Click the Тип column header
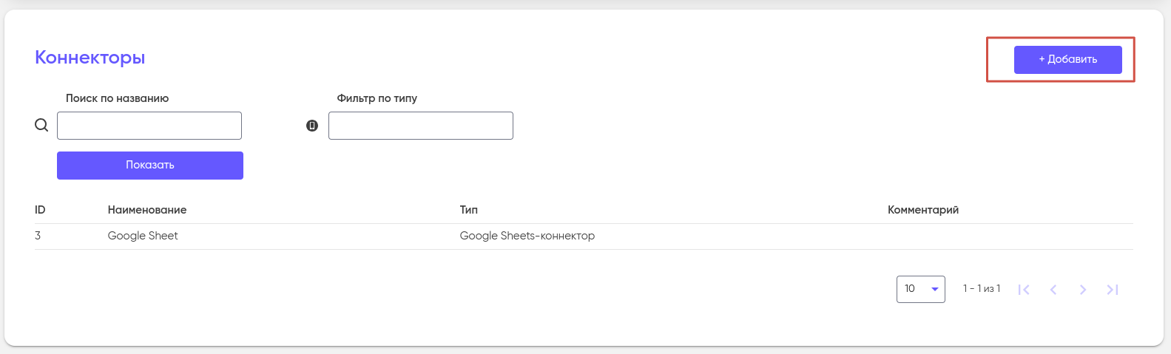This screenshot has height=354, width=1171. [468, 210]
